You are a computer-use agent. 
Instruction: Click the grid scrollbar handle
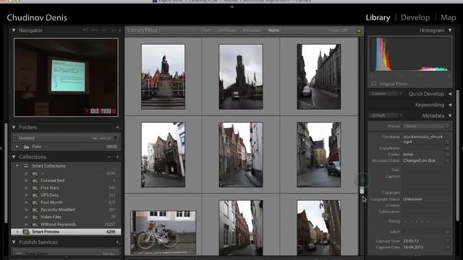(362, 190)
